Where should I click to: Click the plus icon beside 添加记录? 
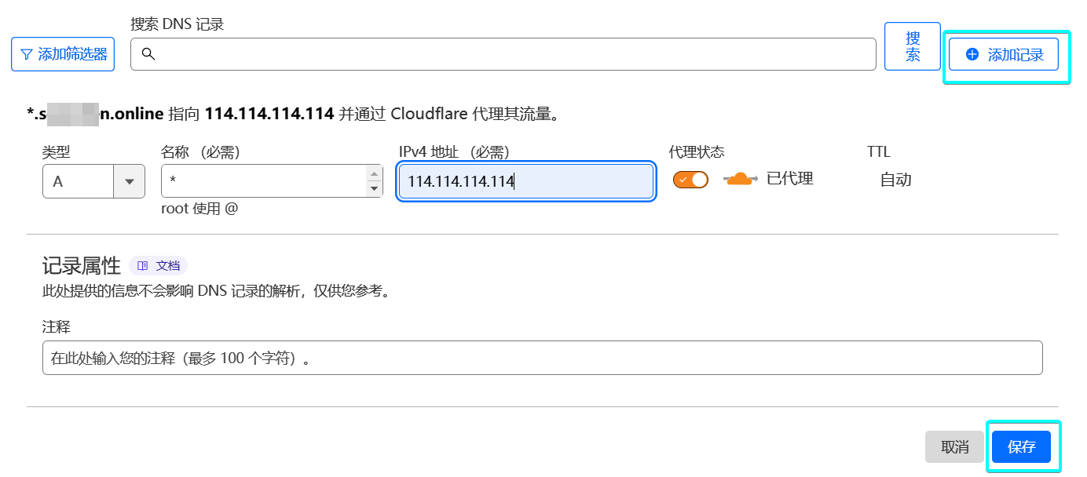click(972, 54)
